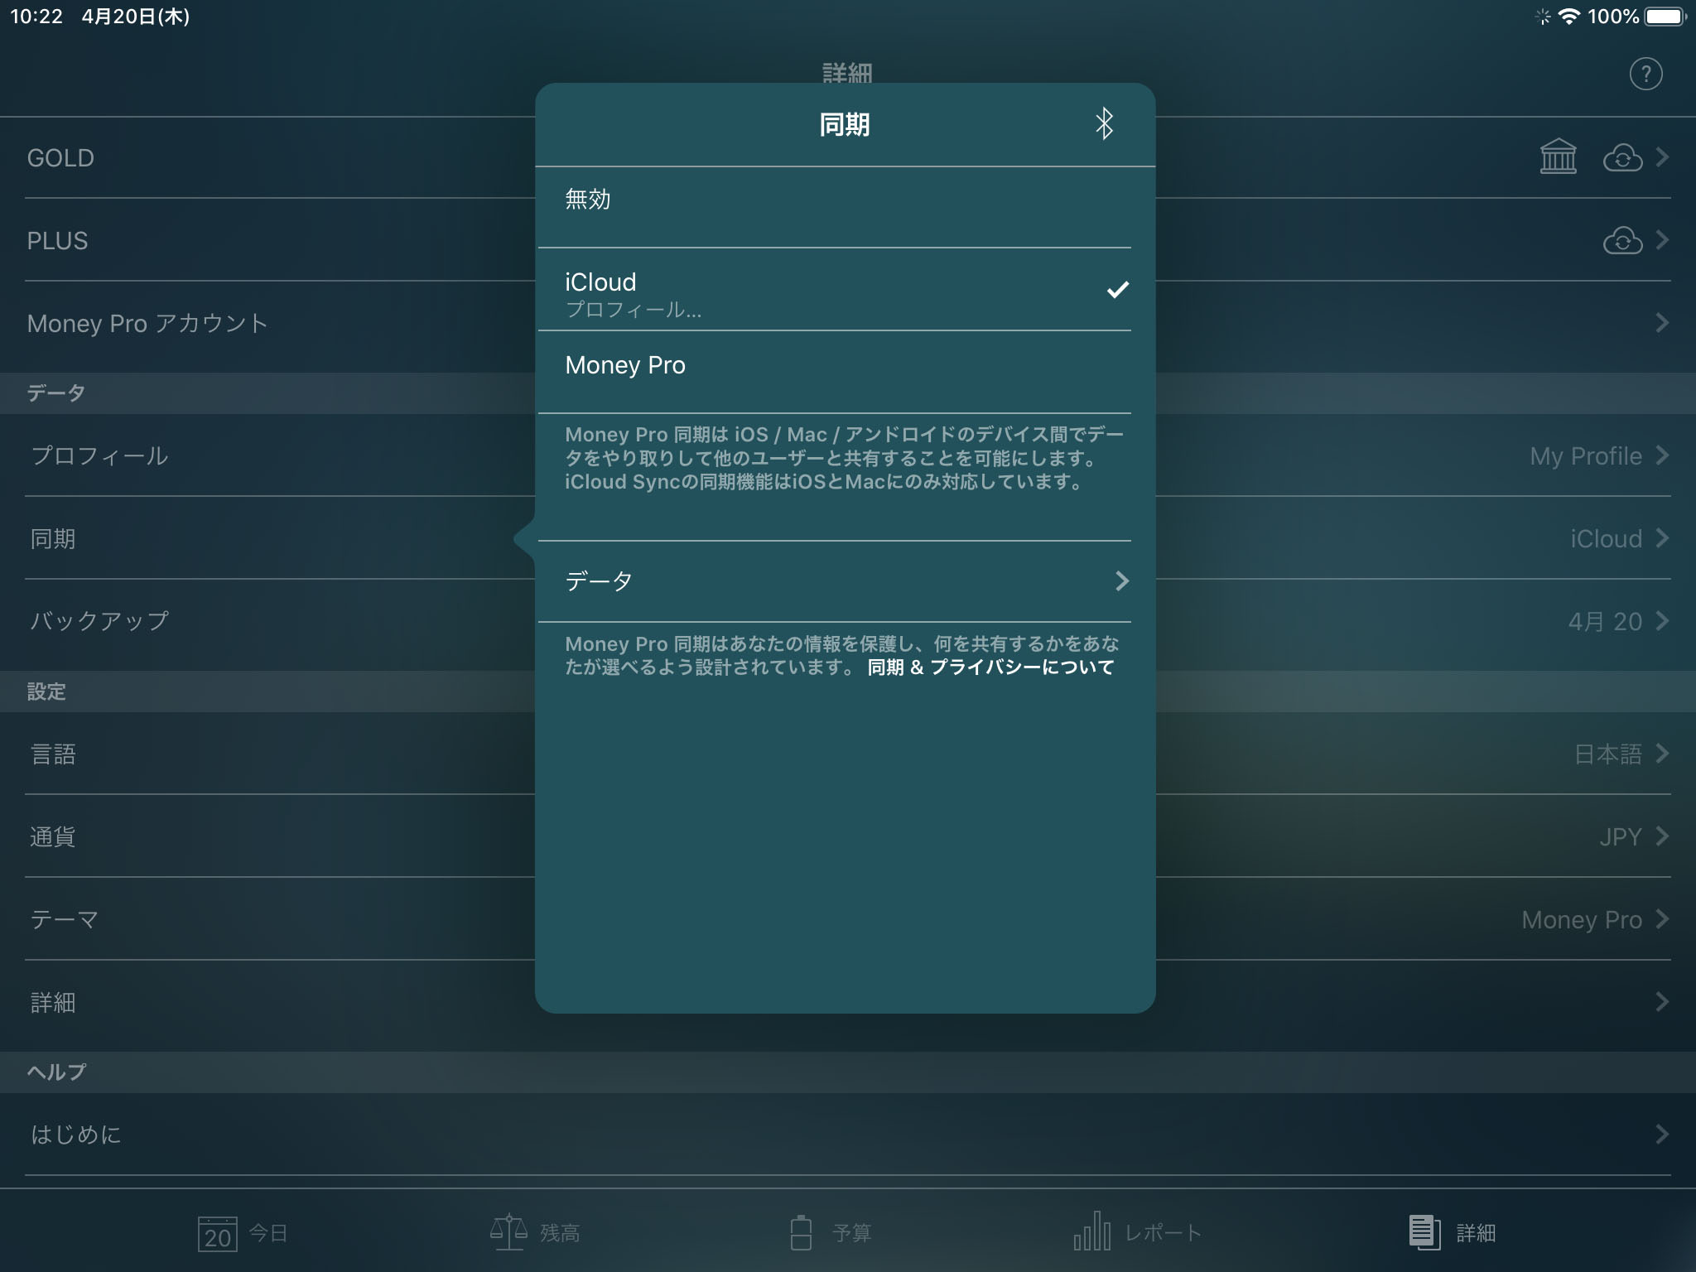Viewport: 1696px width, 1272px height.
Task: Select 言語 (language) settings row
Action: click(848, 754)
